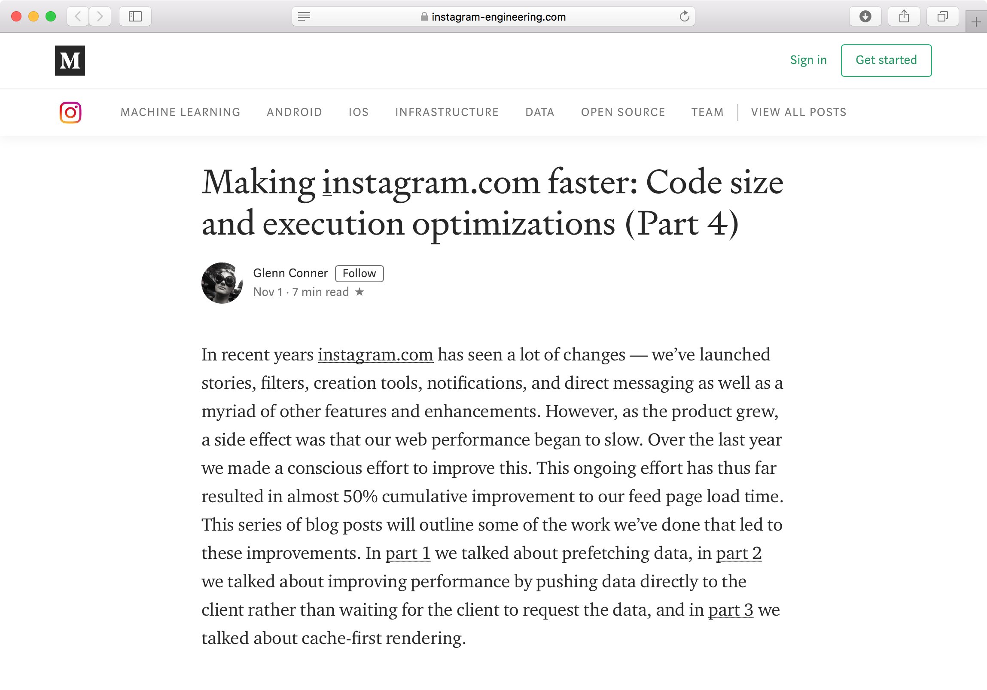Minimize window with yellow button

(x=34, y=16)
